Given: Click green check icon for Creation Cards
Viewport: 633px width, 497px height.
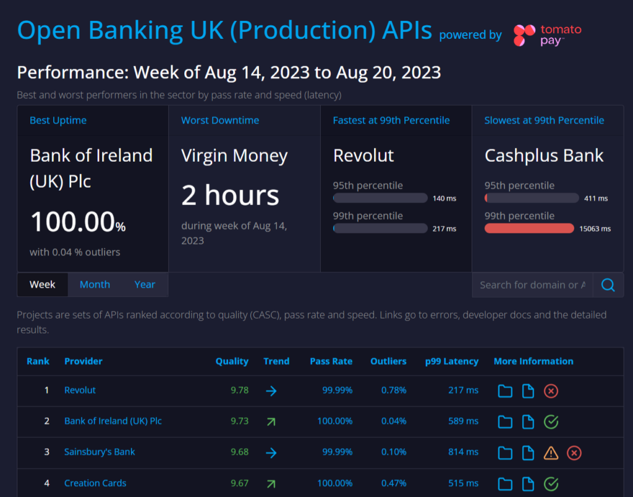Looking at the screenshot, I should coord(551,484).
